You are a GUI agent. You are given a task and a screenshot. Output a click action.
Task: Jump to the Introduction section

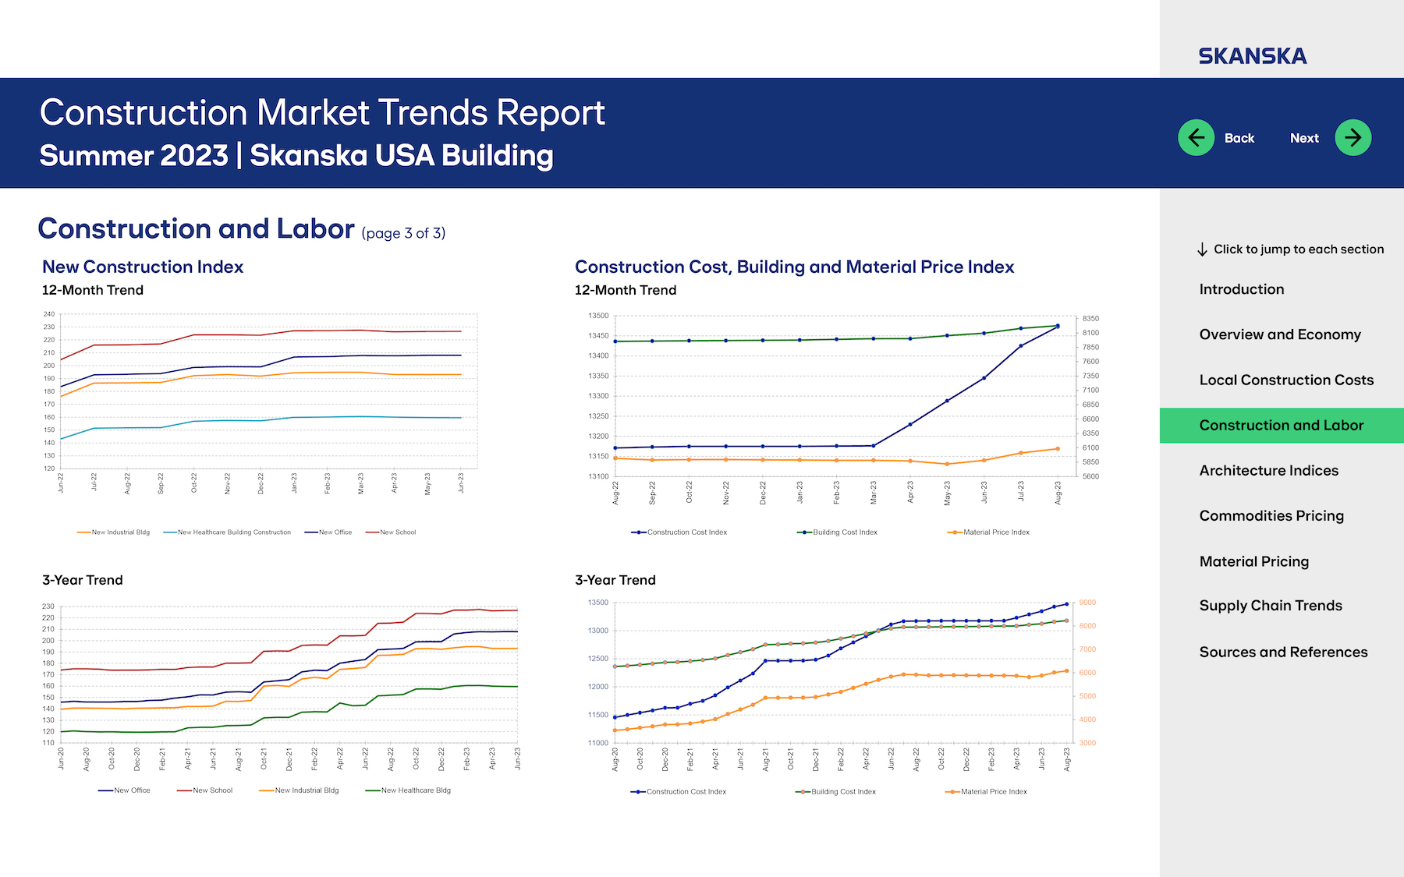point(1242,289)
